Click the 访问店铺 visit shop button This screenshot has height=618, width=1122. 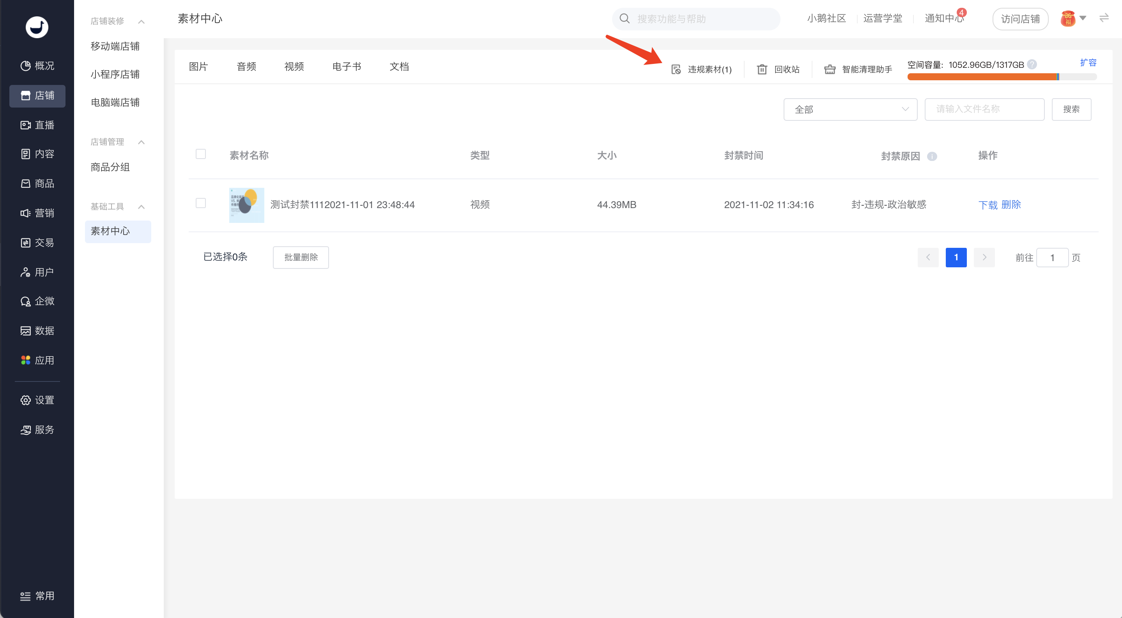(x=1020, y=19)
